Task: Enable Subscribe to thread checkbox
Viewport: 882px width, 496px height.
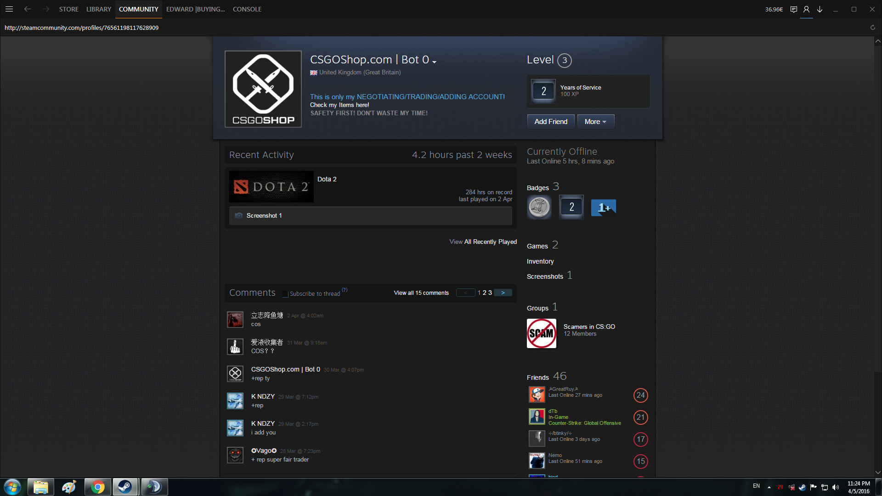Action: [x=285, y=294]
